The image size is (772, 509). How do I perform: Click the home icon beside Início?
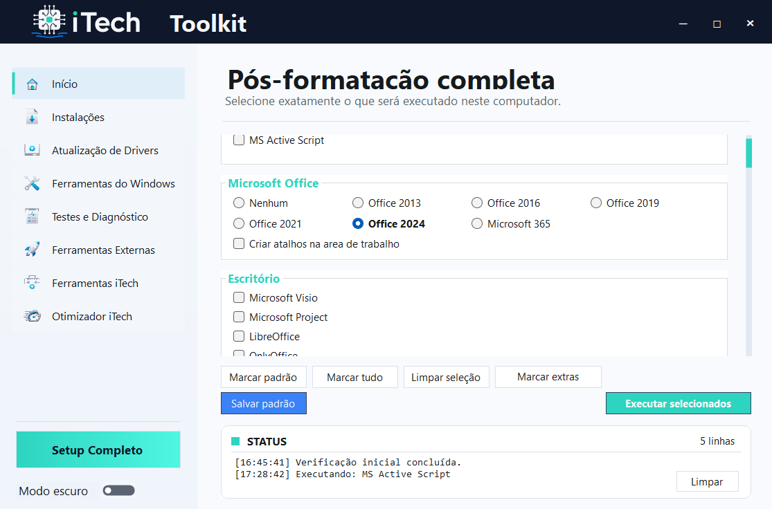tap(32, 84)
